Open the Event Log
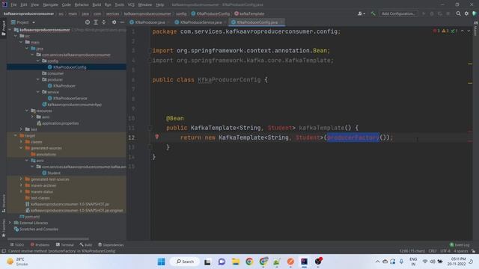Image resolution: width=479 pixels, height=269 pixels. pos(460,244)
